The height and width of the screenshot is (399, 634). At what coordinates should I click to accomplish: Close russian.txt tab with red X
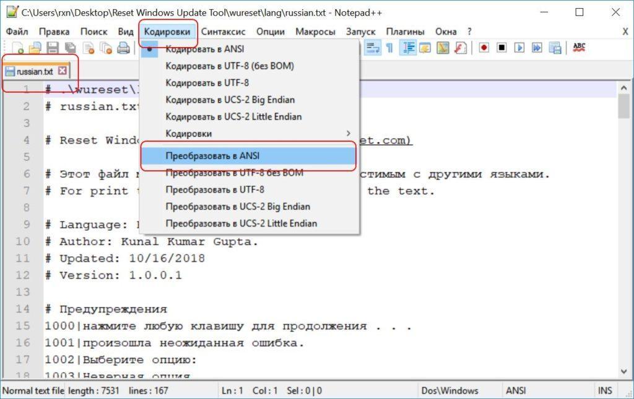tap(62, 71)
